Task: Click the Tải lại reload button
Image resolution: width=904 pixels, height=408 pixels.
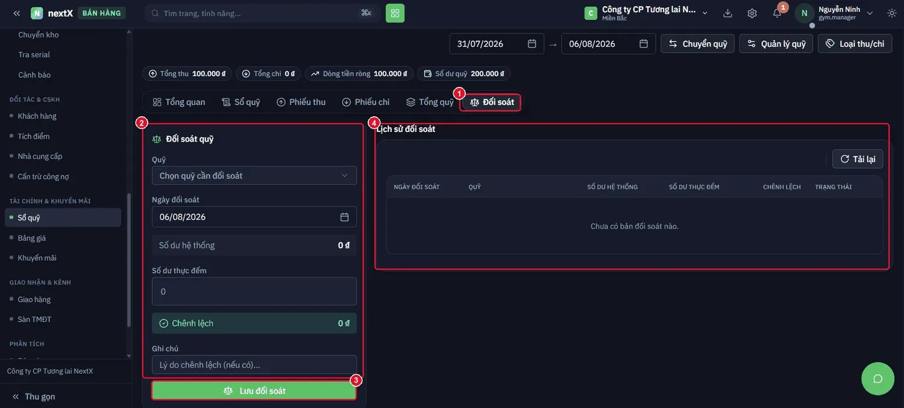Action: [x=858, y=159]
